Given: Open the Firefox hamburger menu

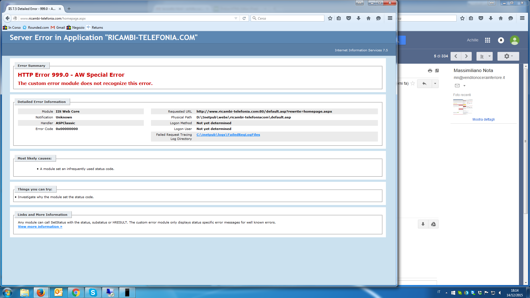Looking at the screenshot, I should [390, 18].
